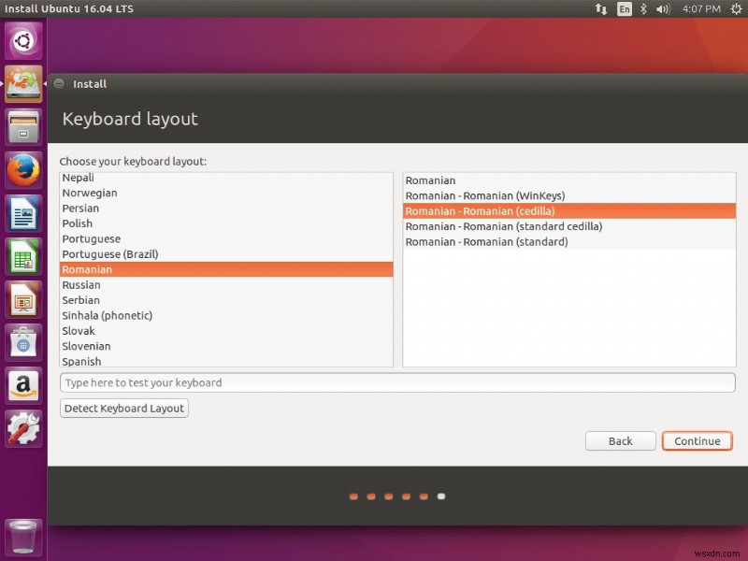Open Firefox from the launcher
Image resolution: width=748 pixels, height=561 pixels.
tap(22, 171)
